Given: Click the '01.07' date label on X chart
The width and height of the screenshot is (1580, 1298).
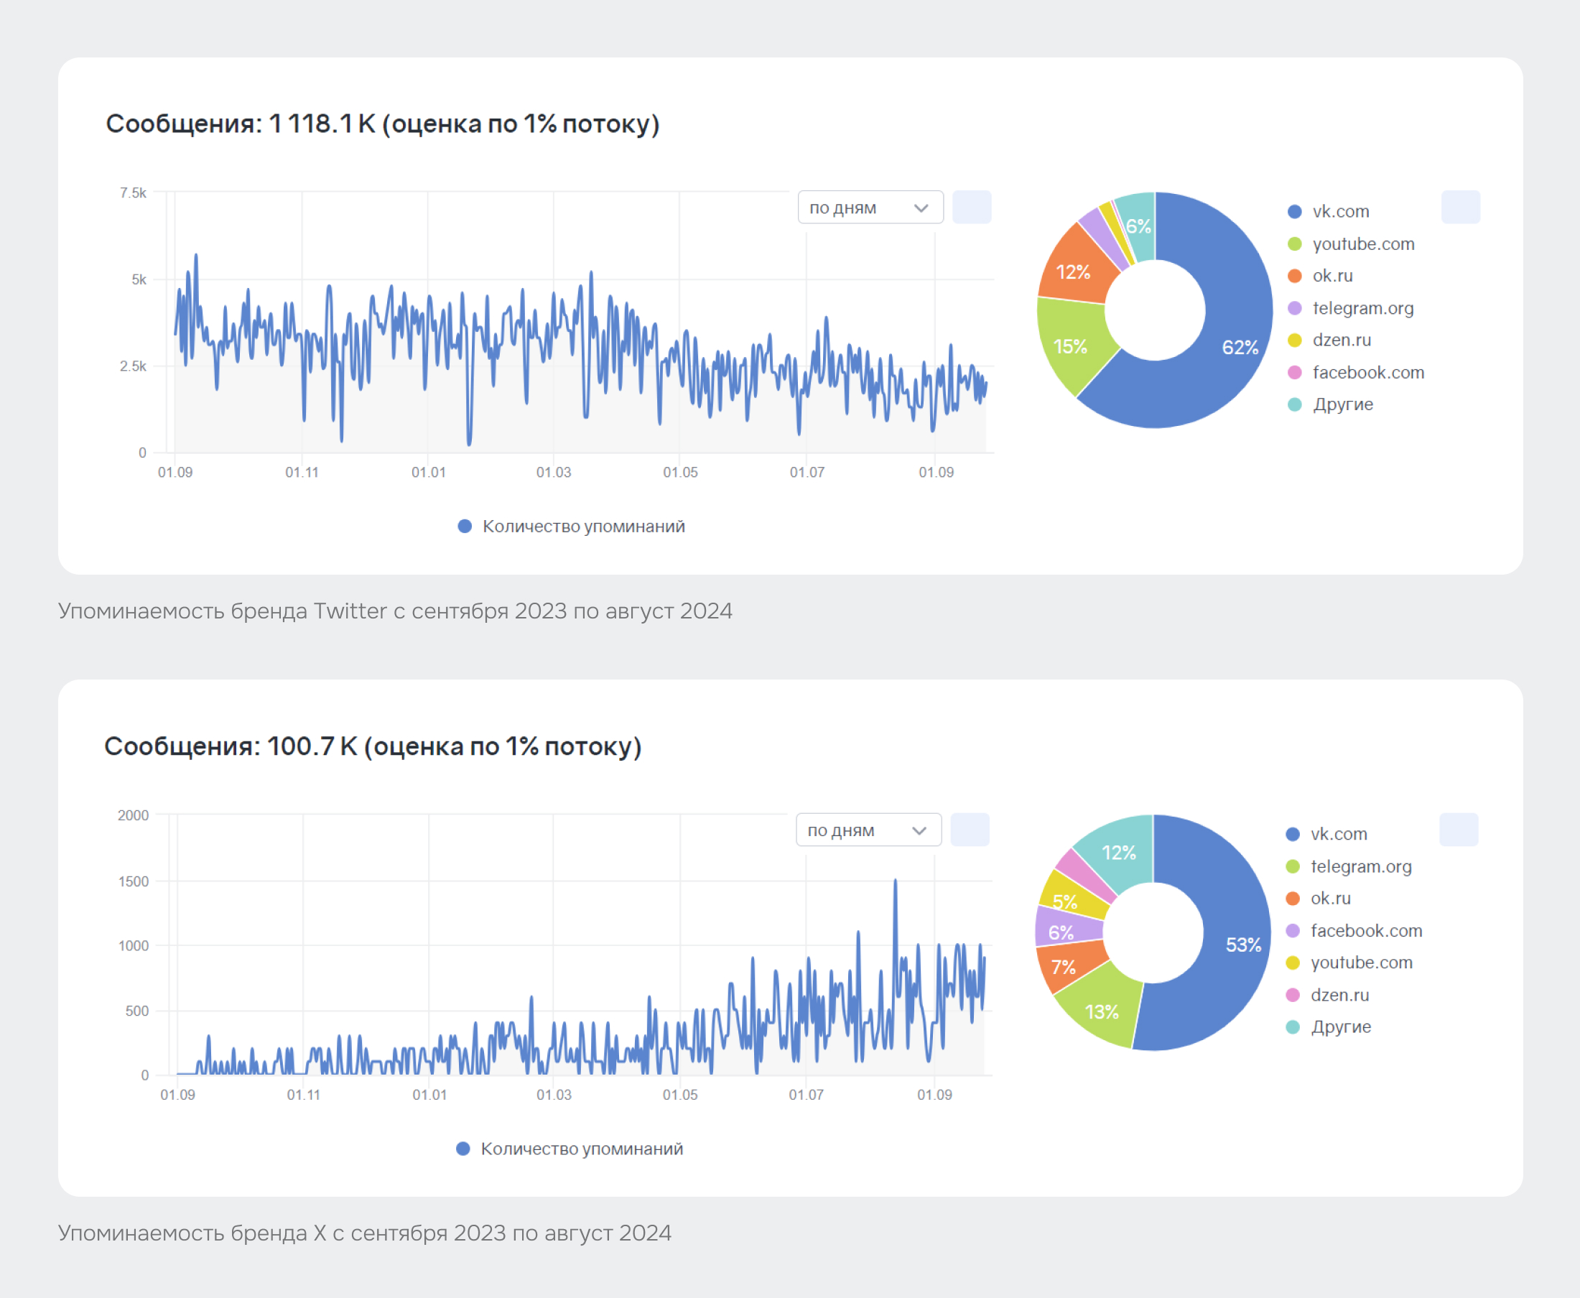Looking at the screenshot, I should point(807,1095).
